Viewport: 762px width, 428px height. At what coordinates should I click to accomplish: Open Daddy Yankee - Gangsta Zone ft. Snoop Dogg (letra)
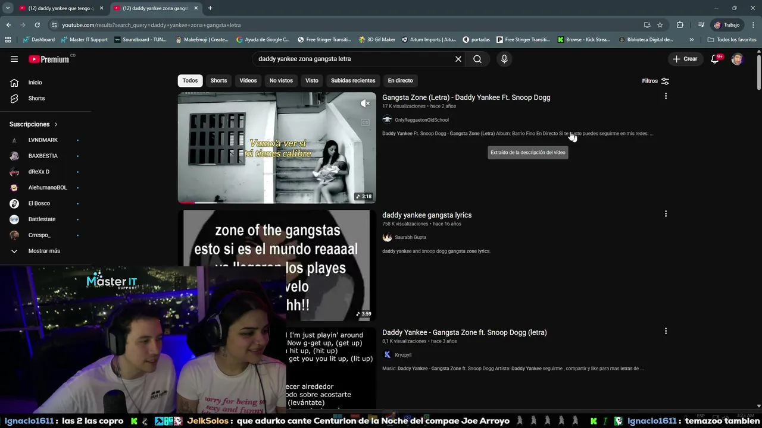click(464, 332)
